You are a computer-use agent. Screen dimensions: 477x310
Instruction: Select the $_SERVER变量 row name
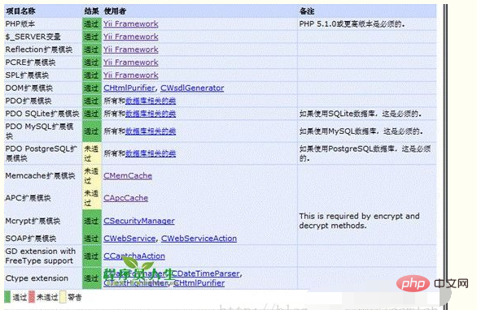click(33, 37)
